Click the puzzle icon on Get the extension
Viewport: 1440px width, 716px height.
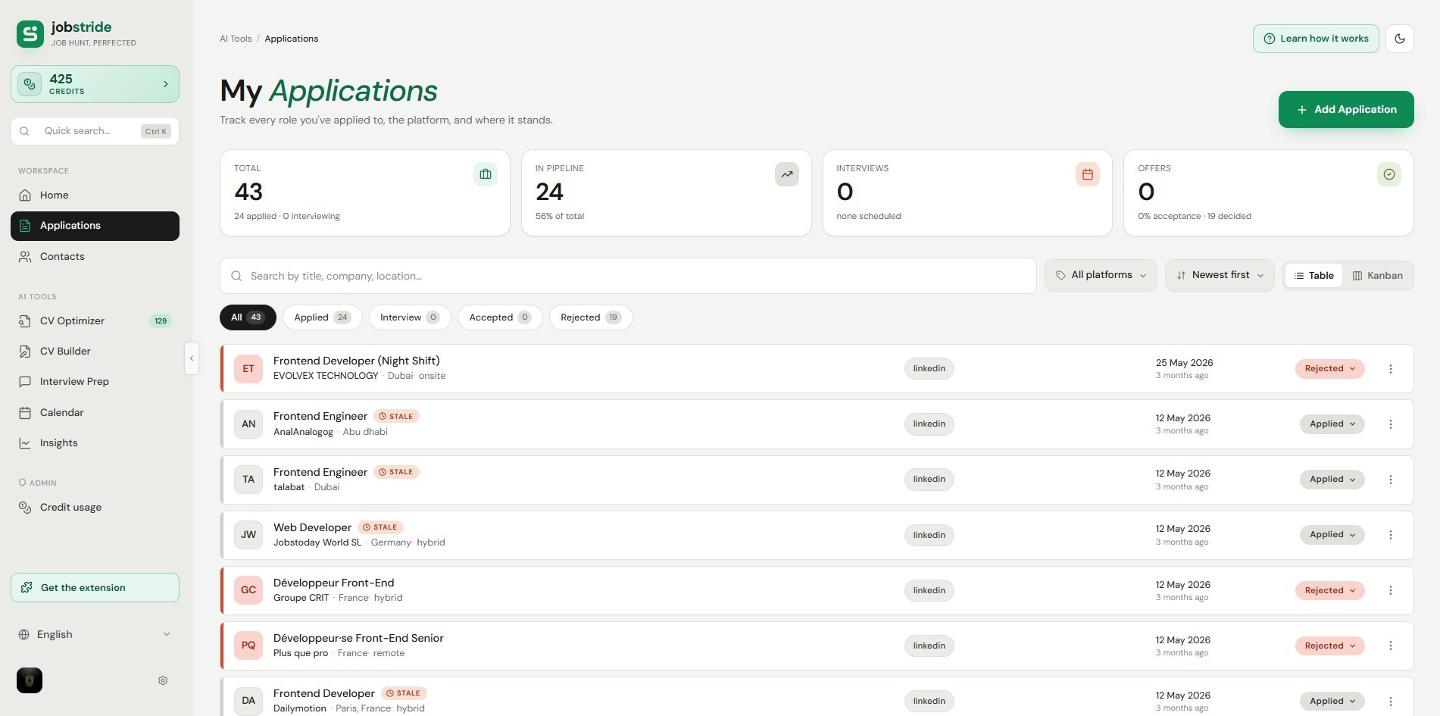point(27,587)
